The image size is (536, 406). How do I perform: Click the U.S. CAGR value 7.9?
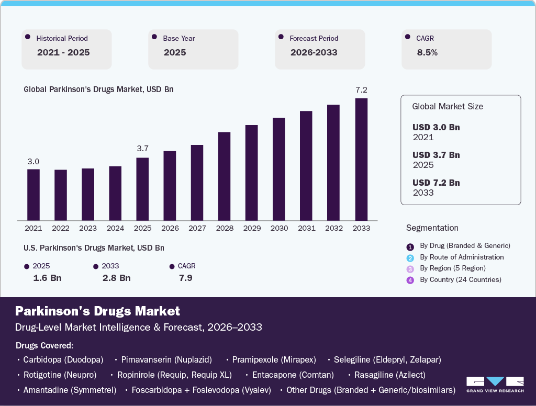(x=186, y=278)
